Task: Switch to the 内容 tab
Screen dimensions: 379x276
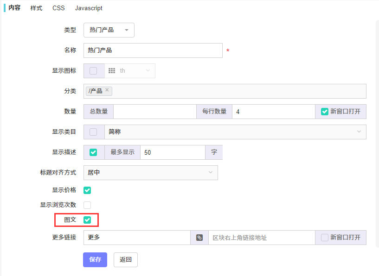Action: point(14,8)
